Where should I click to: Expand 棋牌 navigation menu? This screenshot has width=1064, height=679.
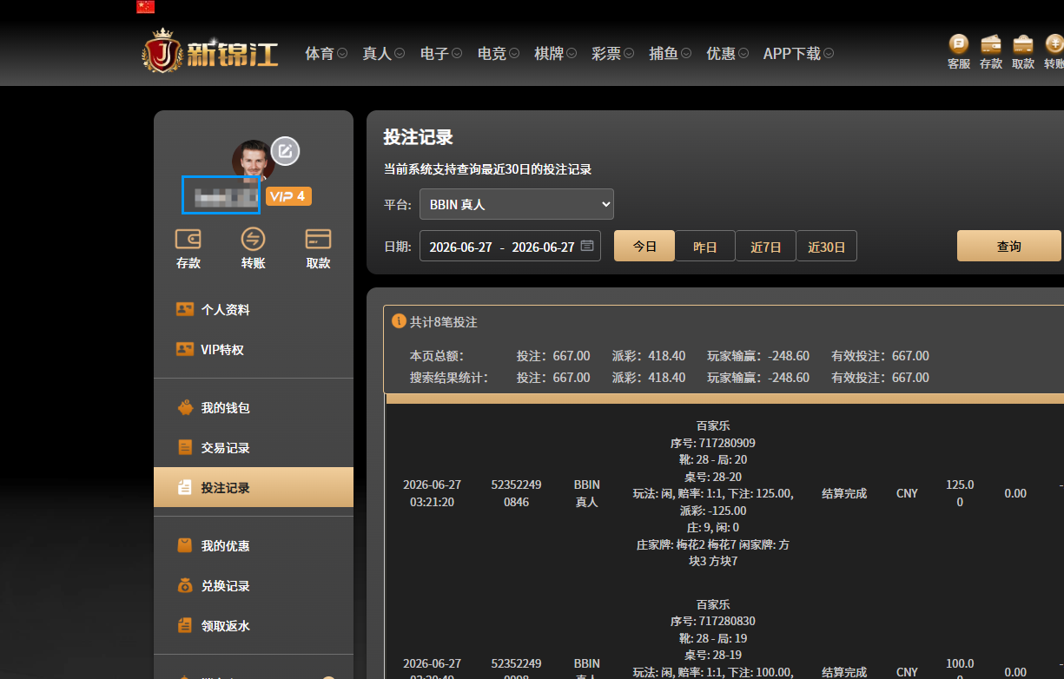coord(555,54)
